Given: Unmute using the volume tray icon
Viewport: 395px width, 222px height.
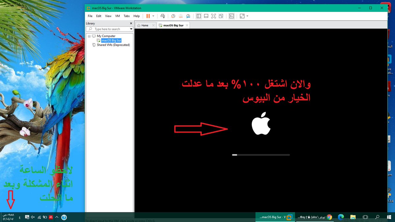Looking at the screenshot, I should [33, 217].
